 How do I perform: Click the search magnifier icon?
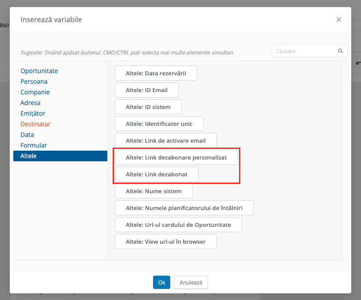click(x=340, y=51)
